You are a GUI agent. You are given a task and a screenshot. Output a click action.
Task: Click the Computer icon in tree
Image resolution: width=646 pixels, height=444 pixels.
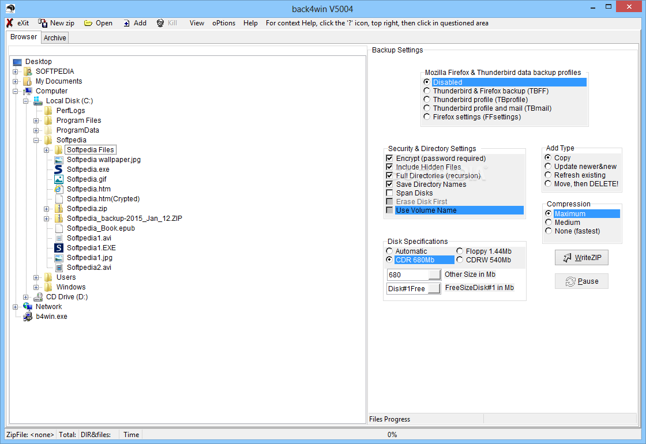(x=28, y=91)
